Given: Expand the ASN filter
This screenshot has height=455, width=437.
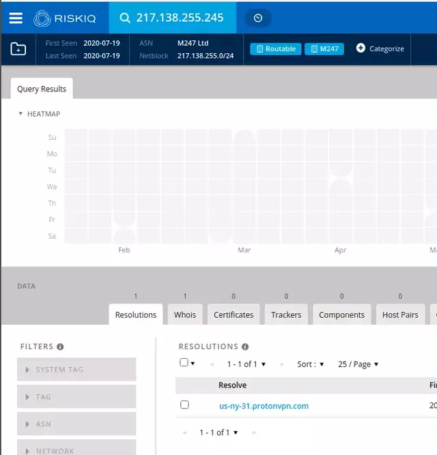Looking at the screenshot, I should point(76,424).
